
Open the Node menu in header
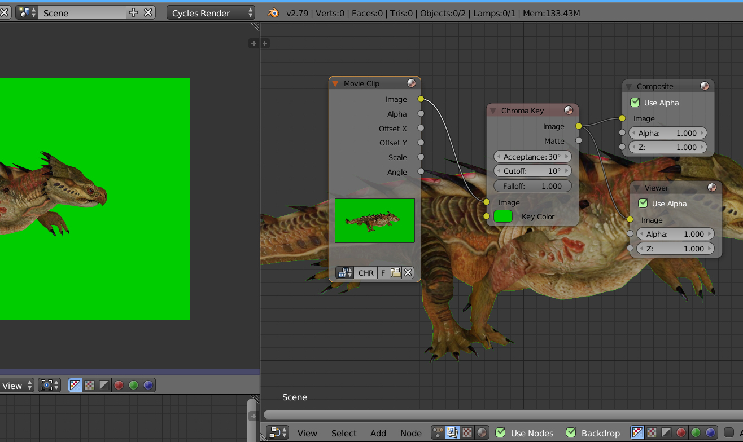coord(410,433)
